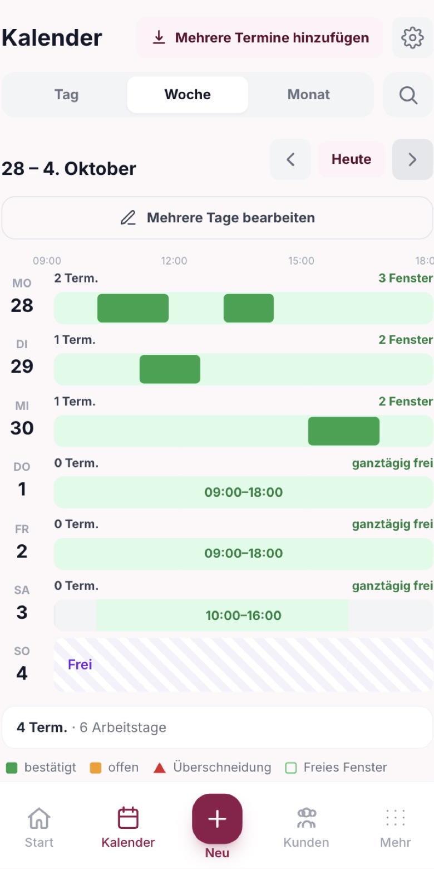Image resolution: width=434 pixels, height=869 pixels.
Task: Select first Monday 28 appointment block
Action: pos(133,308)
